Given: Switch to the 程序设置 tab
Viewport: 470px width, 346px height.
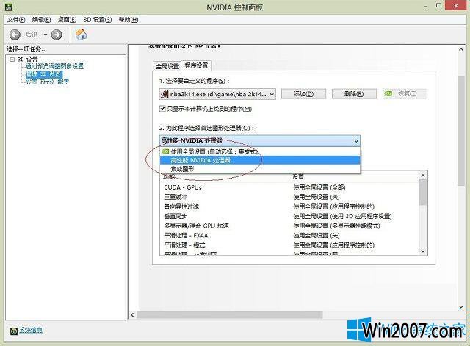Looking at the screenshot, I should [196, 65].
